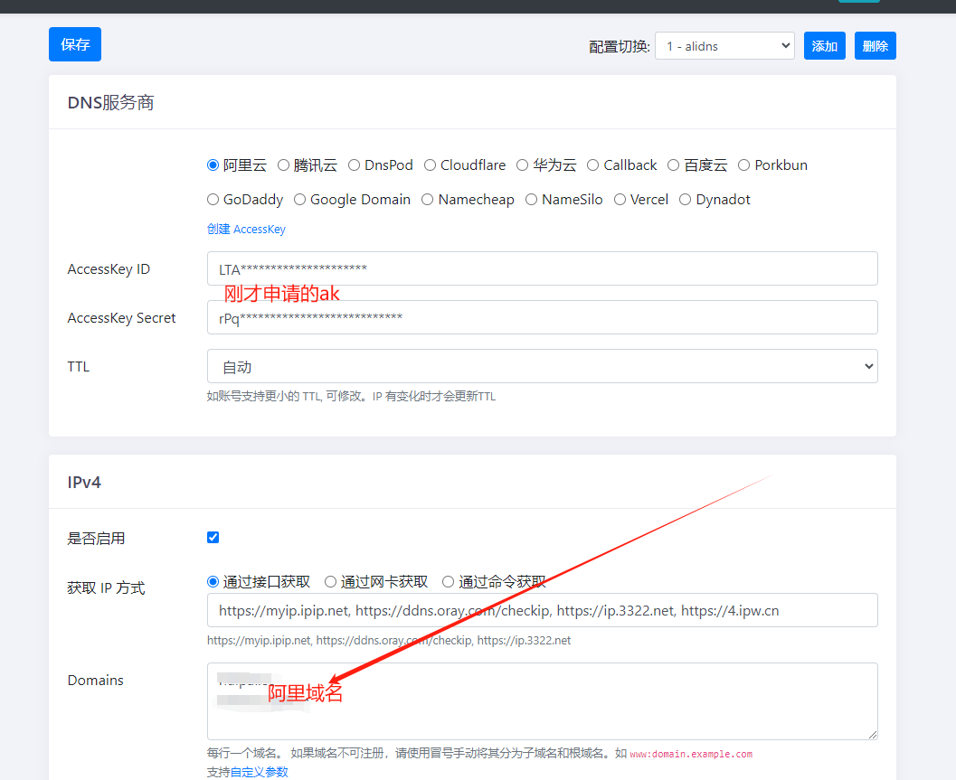
Task: Click the blue 保存 save button
Action: 74,44
